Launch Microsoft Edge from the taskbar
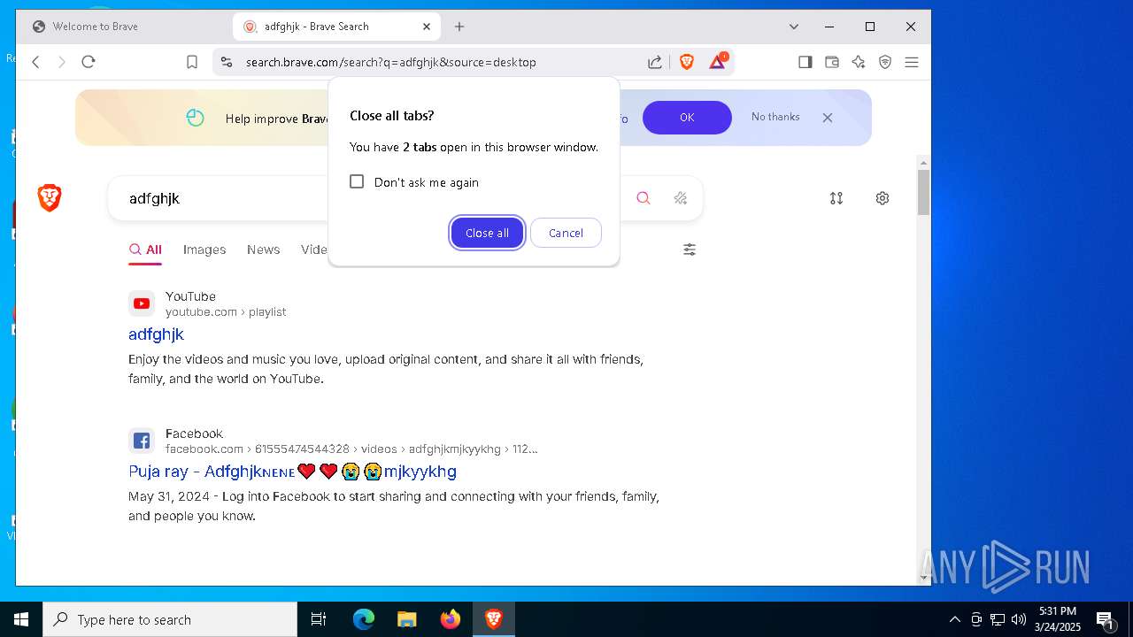The height and width of the screenshot is (637, 1133). click(x=364, y=619)
